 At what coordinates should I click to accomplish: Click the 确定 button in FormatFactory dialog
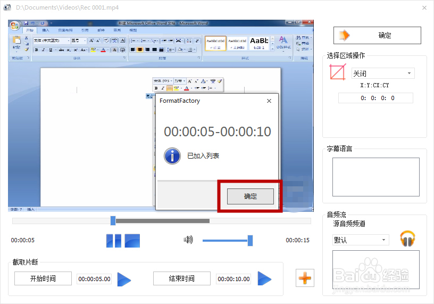coord(250,196)
